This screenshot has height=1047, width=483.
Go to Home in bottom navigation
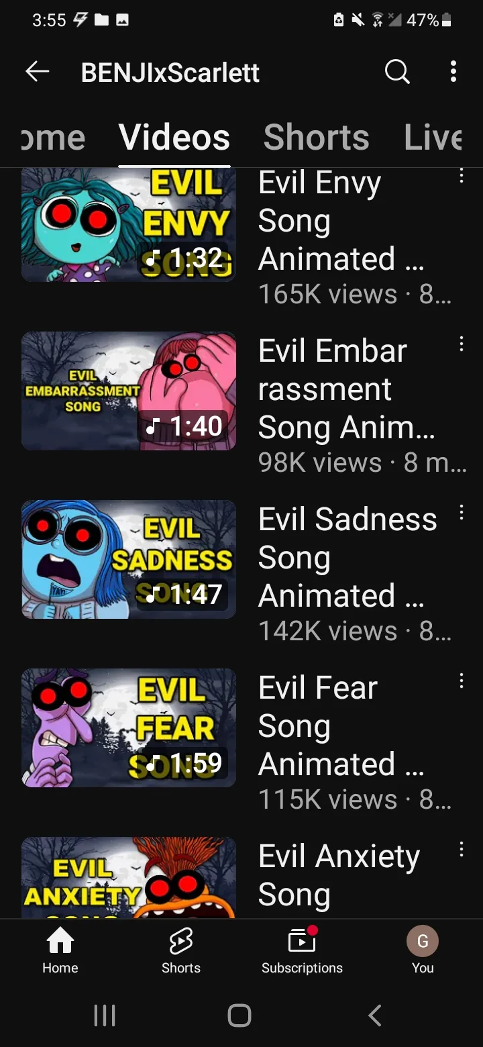[60, 950]
